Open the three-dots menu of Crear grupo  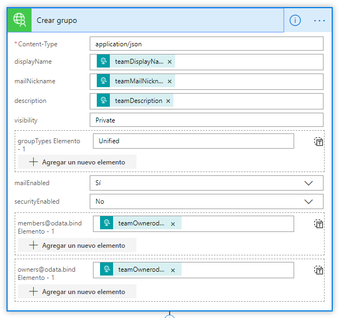[319, 21]
